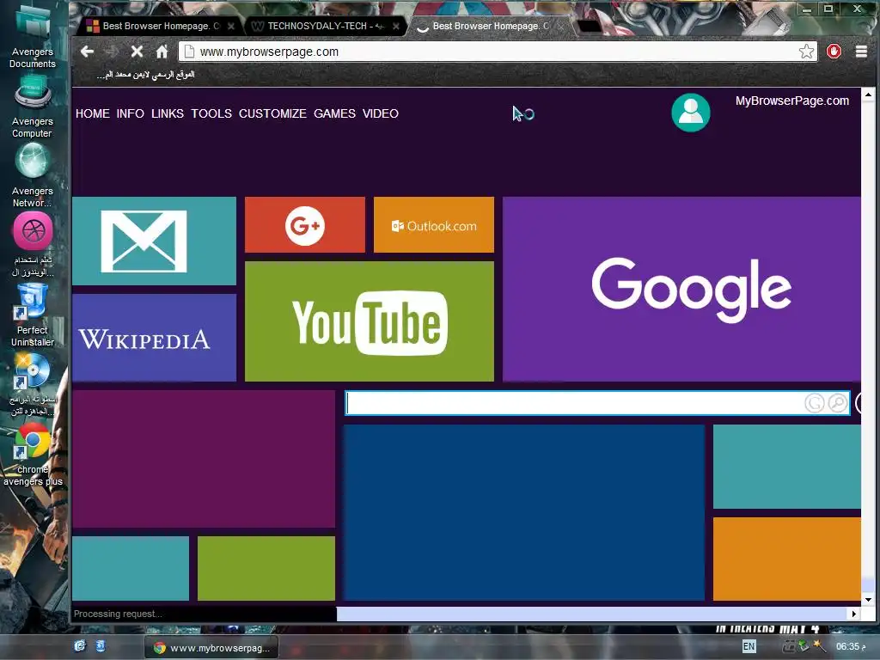This screenshot has height=660, width=880.
Task: Open the mail envelope tile
Action: 155,241
